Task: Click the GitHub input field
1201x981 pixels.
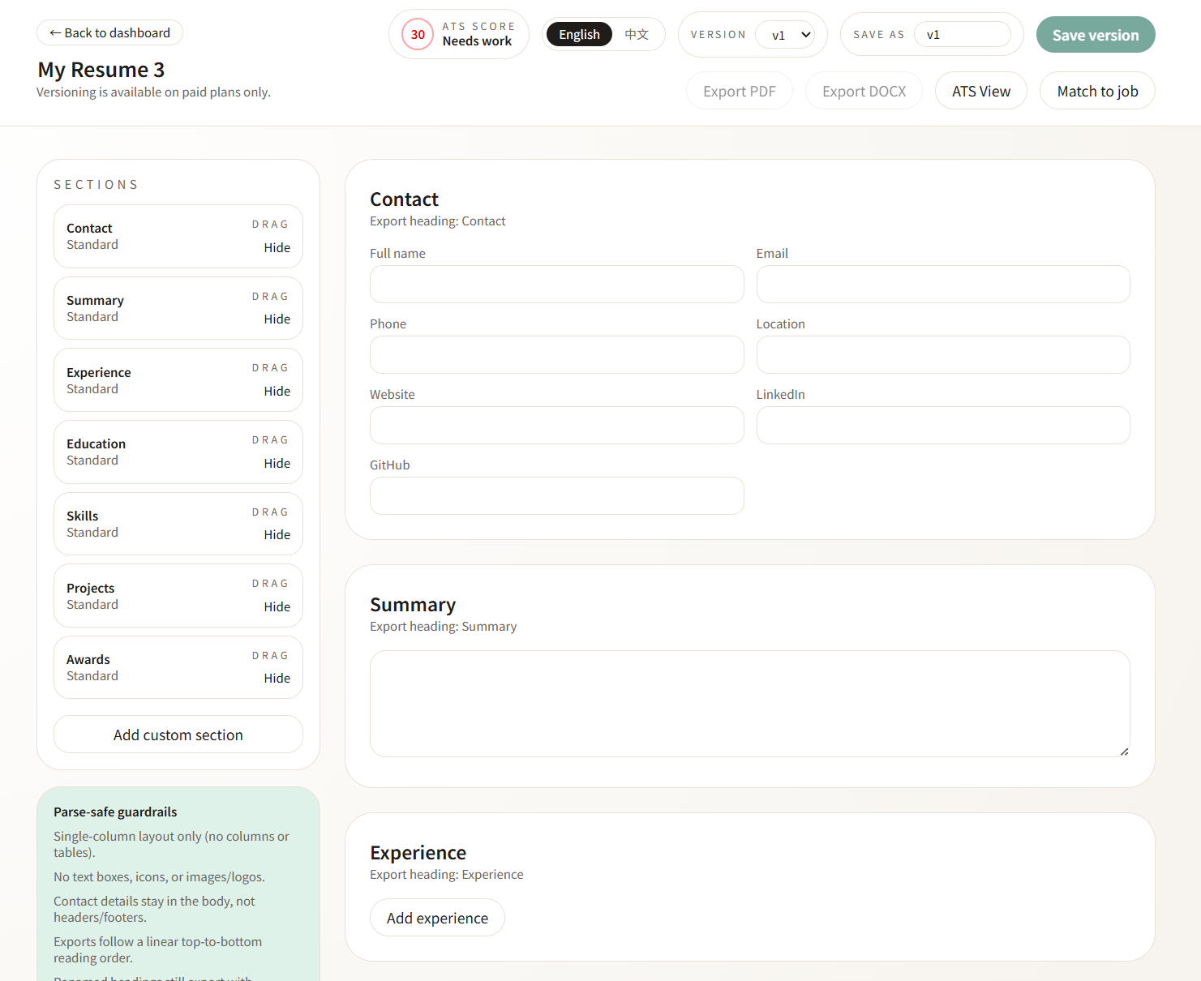Action: pyautogui.click(x=556, y=495)
